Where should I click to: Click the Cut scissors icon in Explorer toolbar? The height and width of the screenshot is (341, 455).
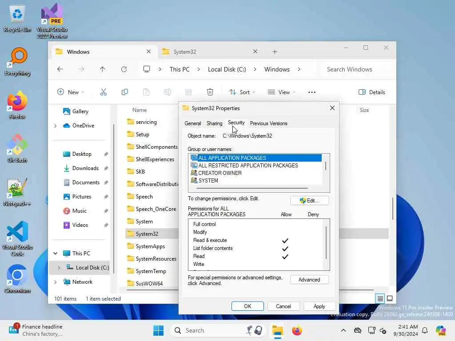(103, 92)
